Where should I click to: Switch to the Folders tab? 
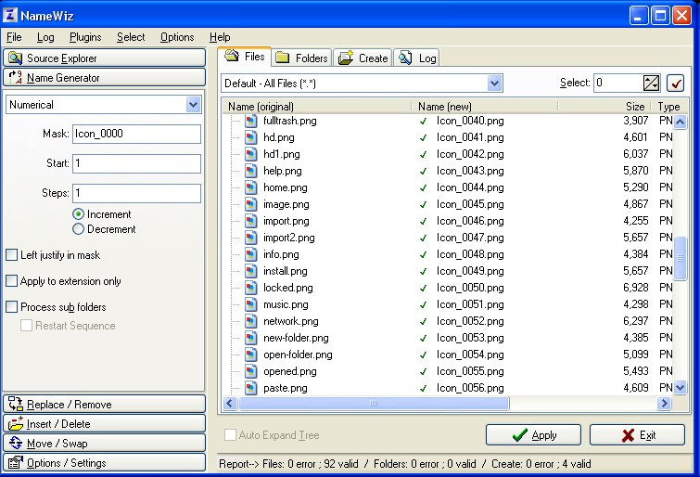(x=301, y=58)
